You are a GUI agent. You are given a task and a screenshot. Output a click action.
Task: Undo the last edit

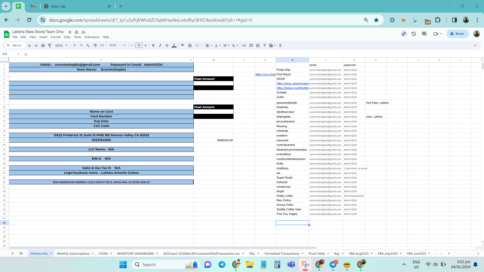[x=29, y=46]
